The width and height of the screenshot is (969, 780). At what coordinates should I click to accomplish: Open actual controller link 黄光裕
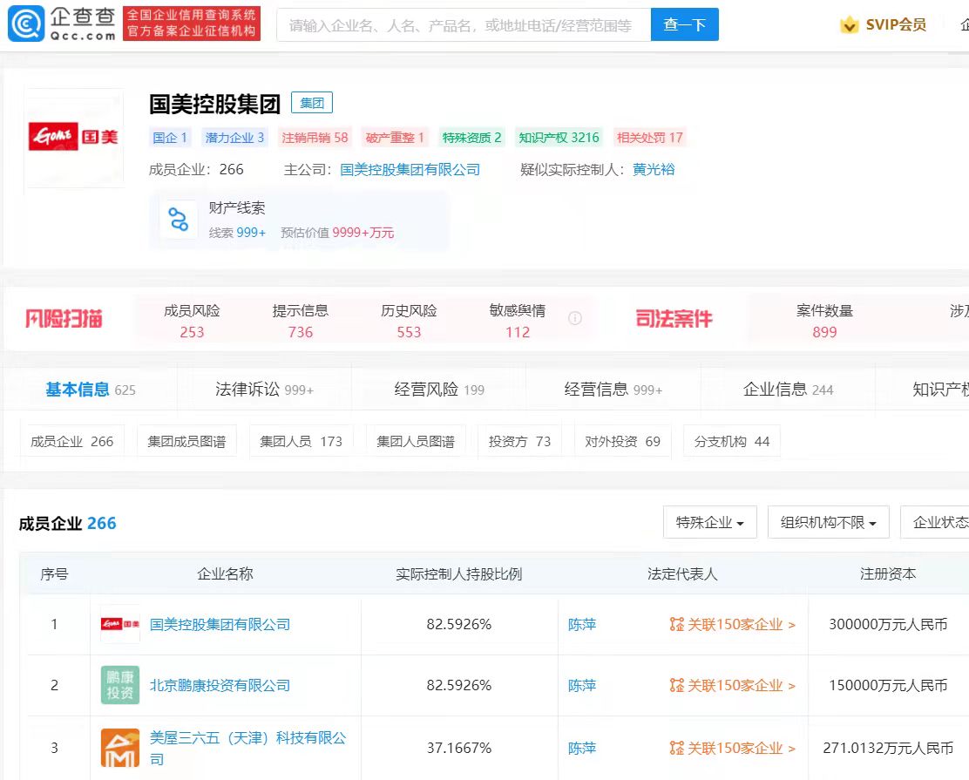pyautogui.click(x=654, y=169)
